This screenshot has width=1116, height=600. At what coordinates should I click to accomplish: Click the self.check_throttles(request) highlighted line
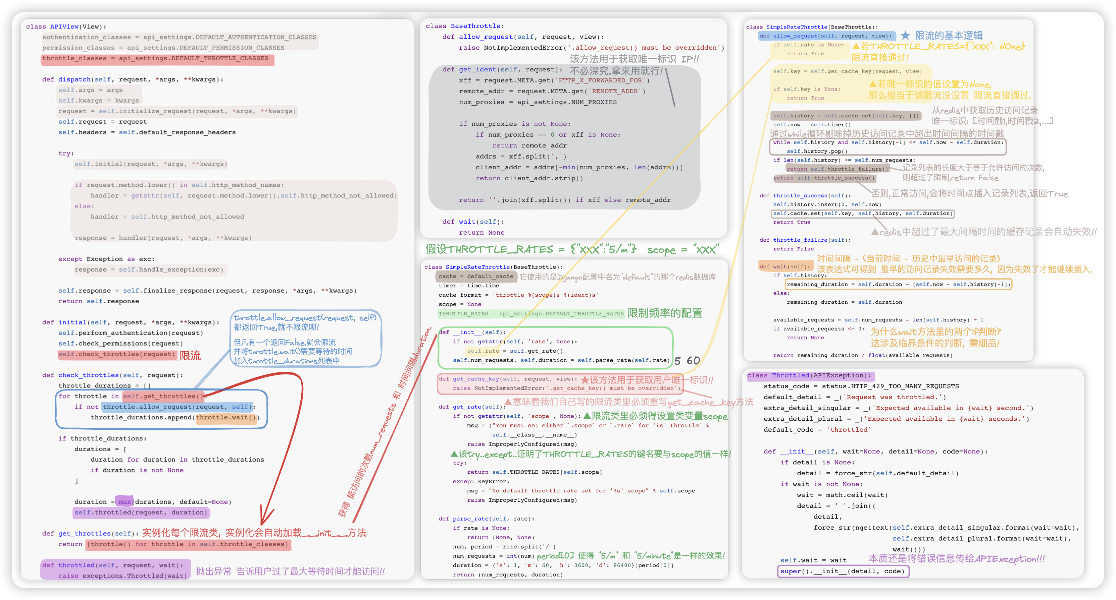[117, 354]
